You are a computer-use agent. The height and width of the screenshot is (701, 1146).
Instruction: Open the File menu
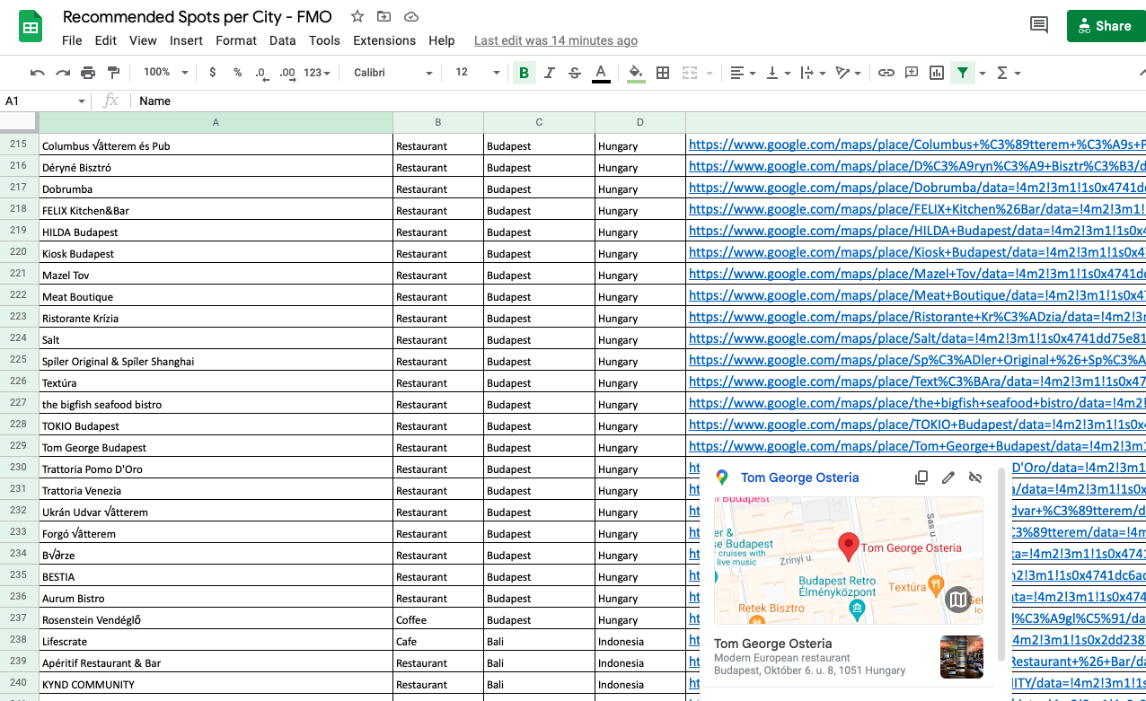[72, 40]
